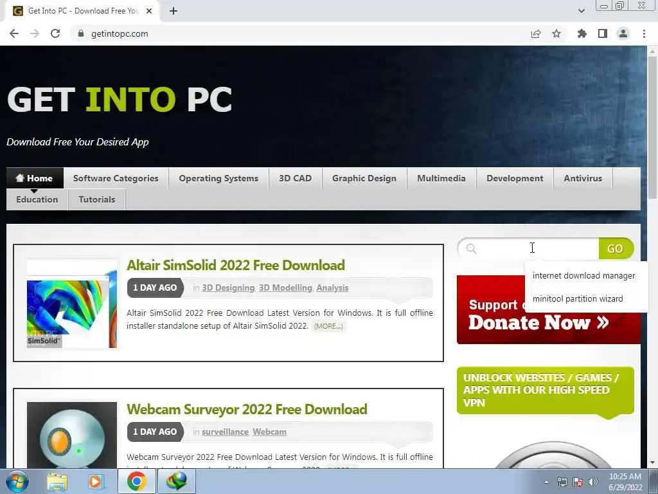Click the GET INTO PC site logo
This screenshot has height=494, width=658.
coord(120,100)
